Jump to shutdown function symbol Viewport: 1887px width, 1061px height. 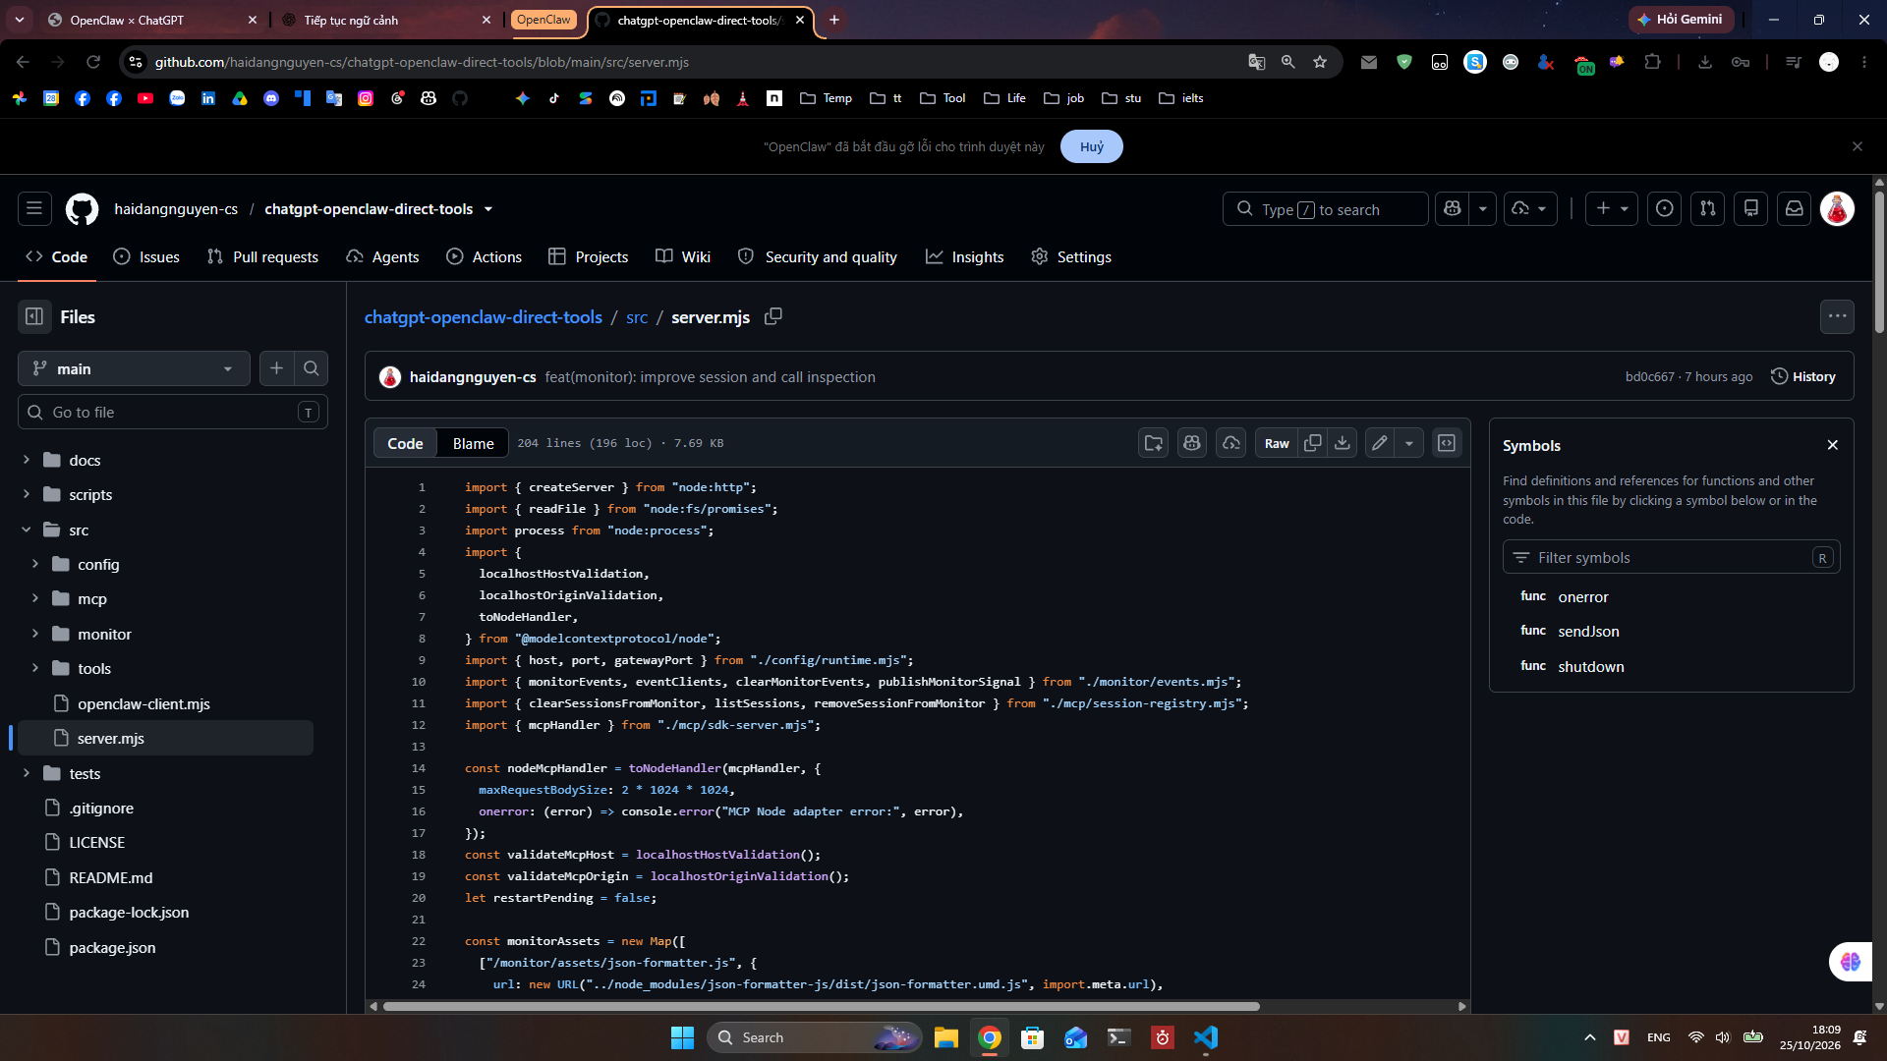(x=1590, y=666)
